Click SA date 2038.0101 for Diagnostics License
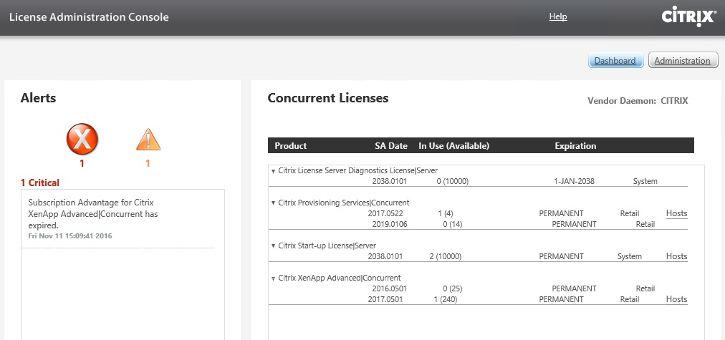The image size is (725, 340). [389, 181]
